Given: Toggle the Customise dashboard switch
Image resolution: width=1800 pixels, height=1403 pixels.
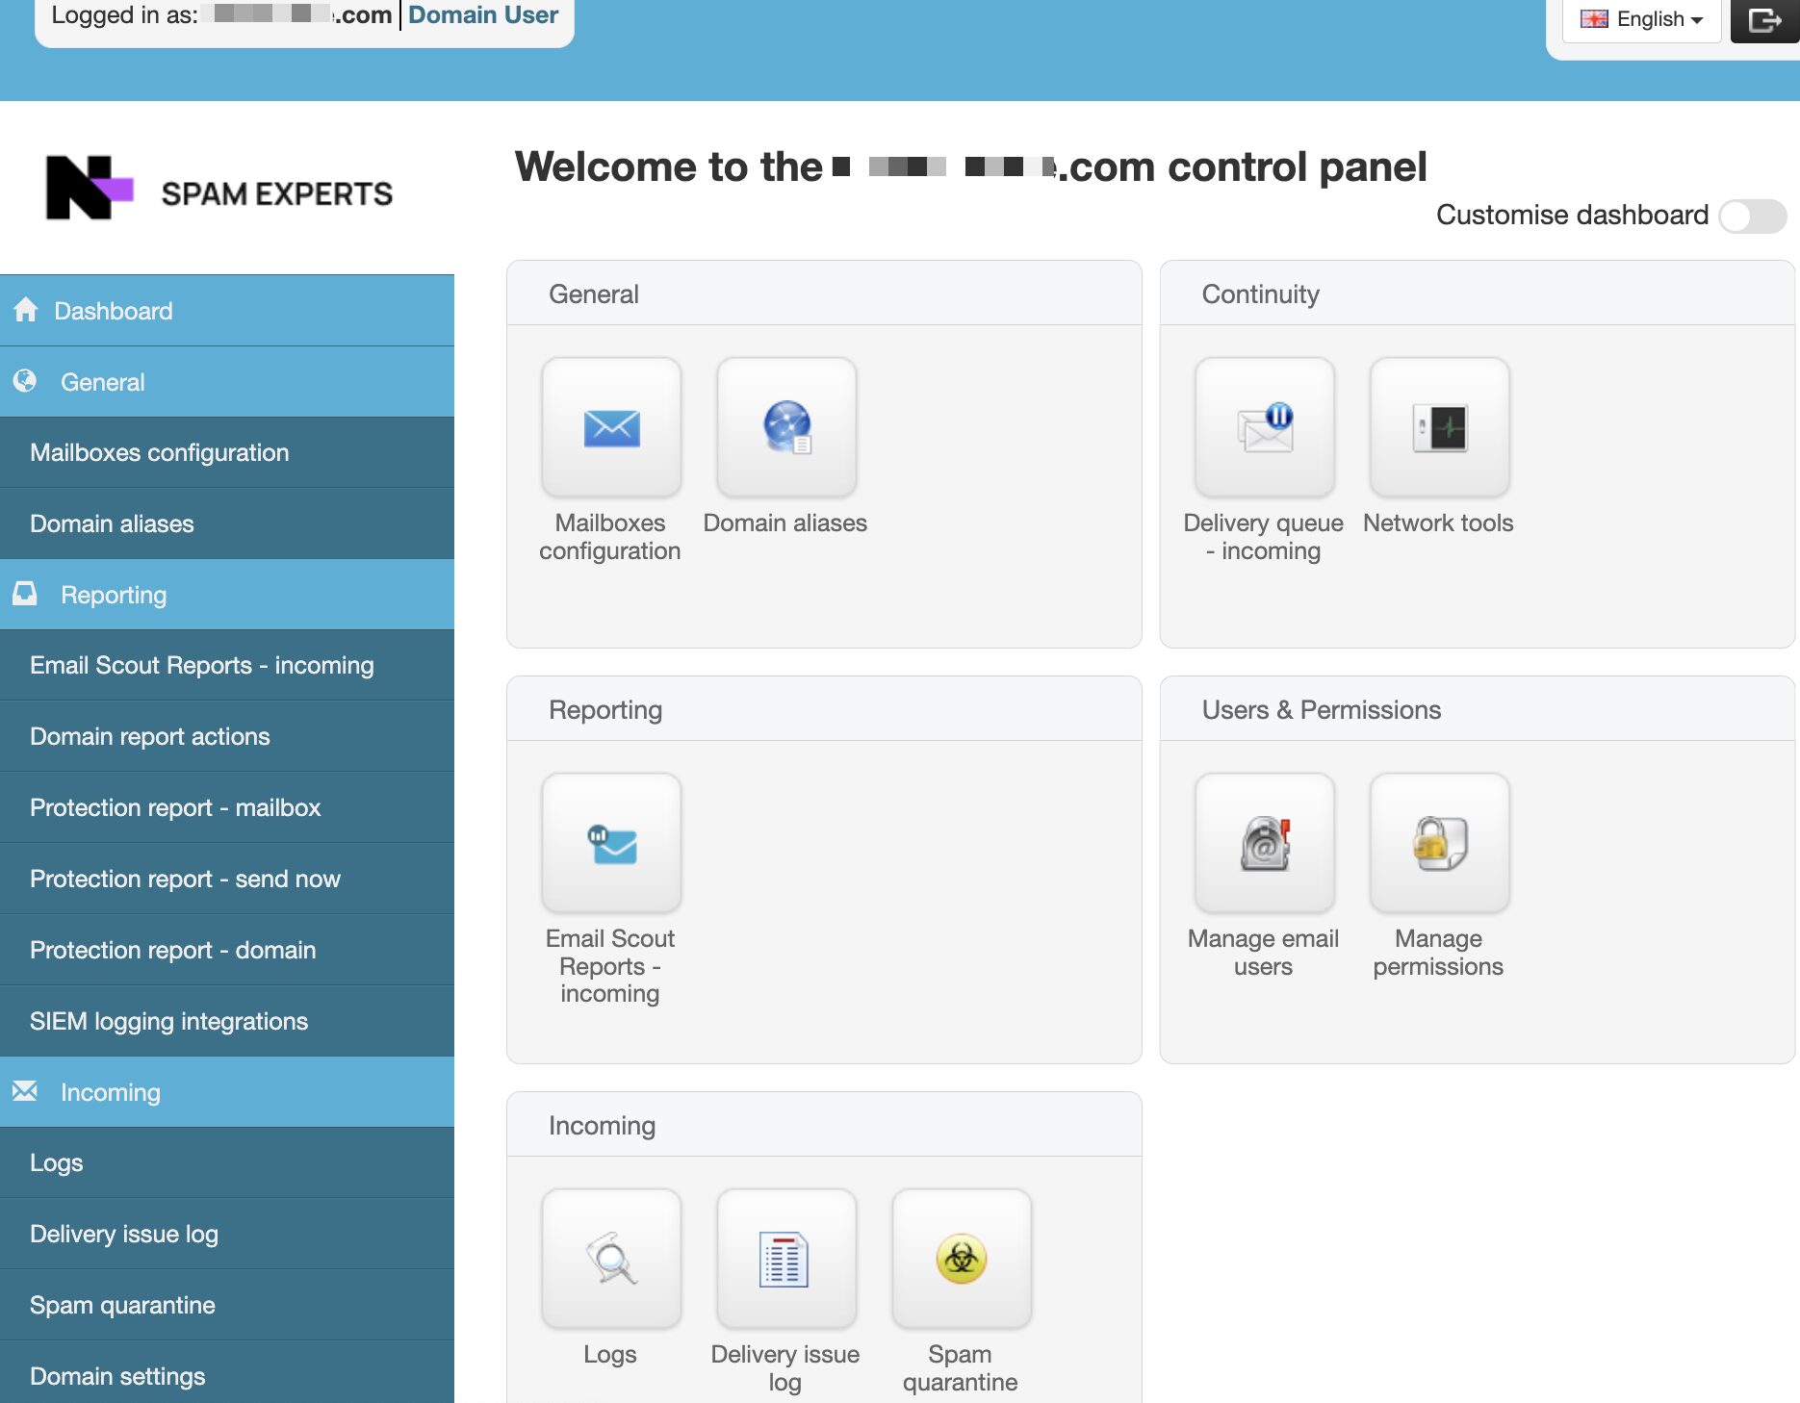Looking at the screenshot, I should pyautogui.click(x=1752, y=216).
